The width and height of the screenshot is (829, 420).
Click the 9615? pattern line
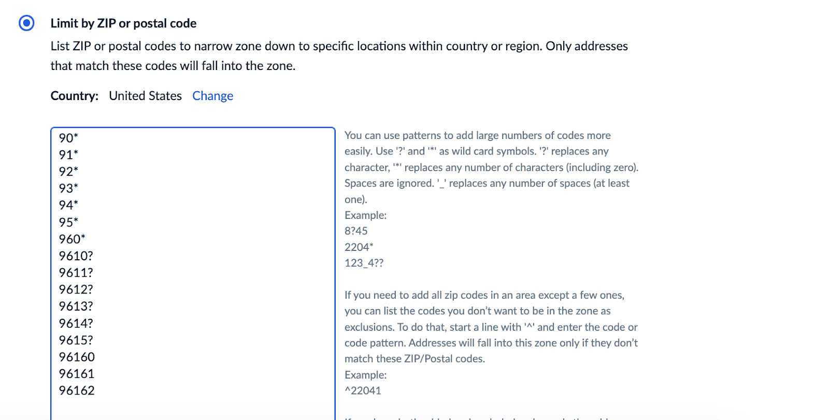(x=76, y=340)
